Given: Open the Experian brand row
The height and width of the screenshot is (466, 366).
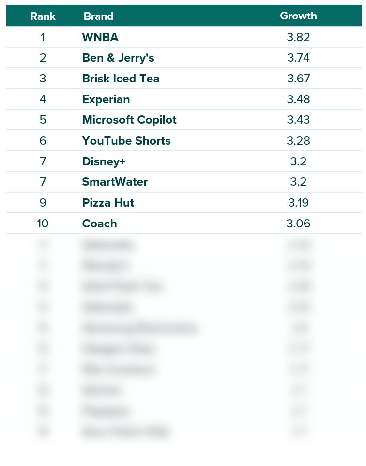Looking at the screenshot, I should point(184,99).
